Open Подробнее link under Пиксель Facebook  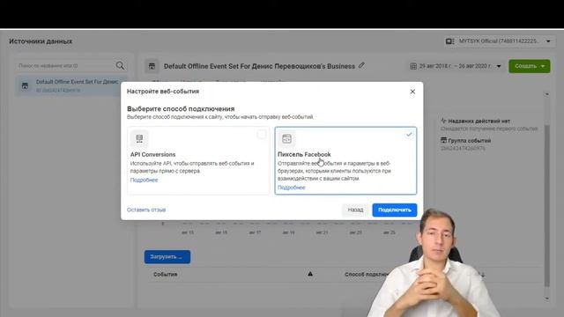[292, 188]
